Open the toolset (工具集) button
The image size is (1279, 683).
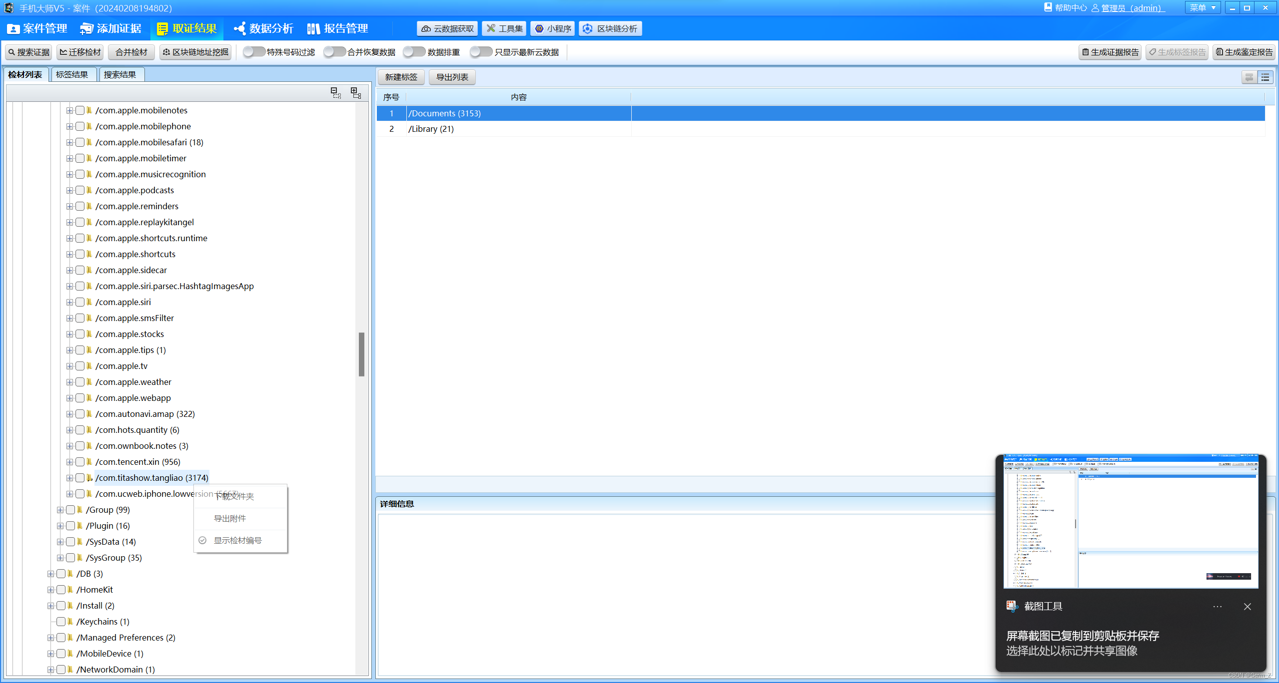[504, 28]
